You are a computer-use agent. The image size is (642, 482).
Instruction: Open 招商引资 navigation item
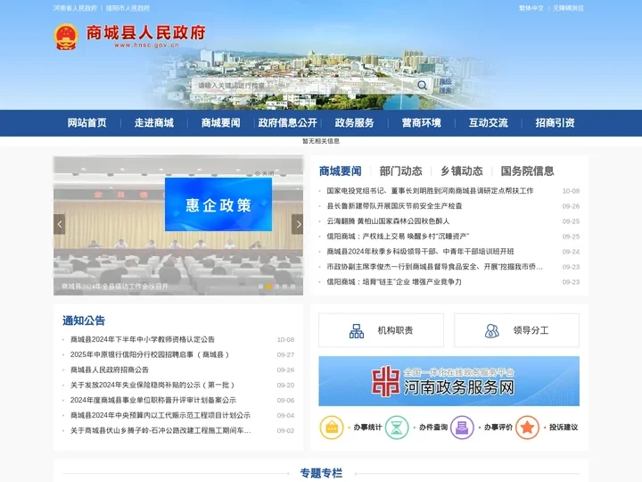coord(555,123)
